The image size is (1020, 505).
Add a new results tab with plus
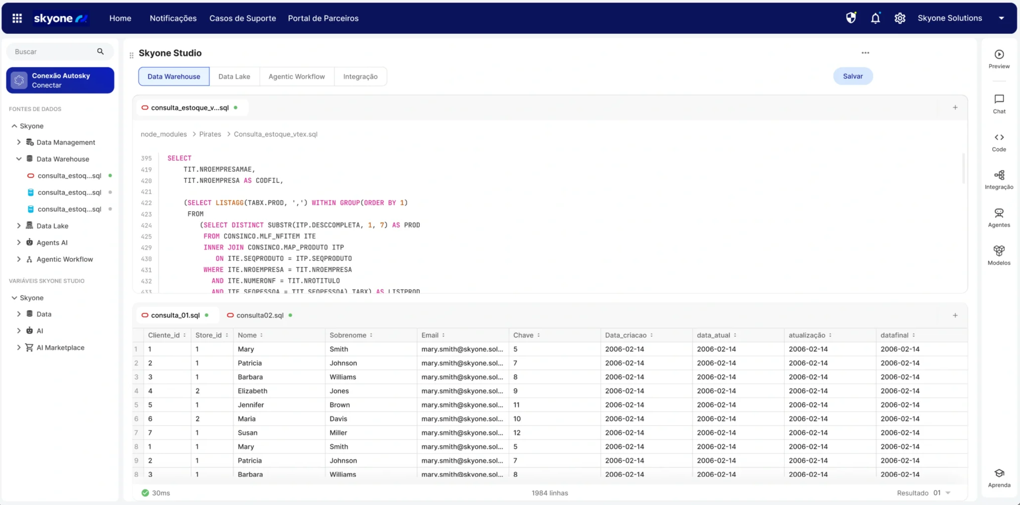point(955,315)
